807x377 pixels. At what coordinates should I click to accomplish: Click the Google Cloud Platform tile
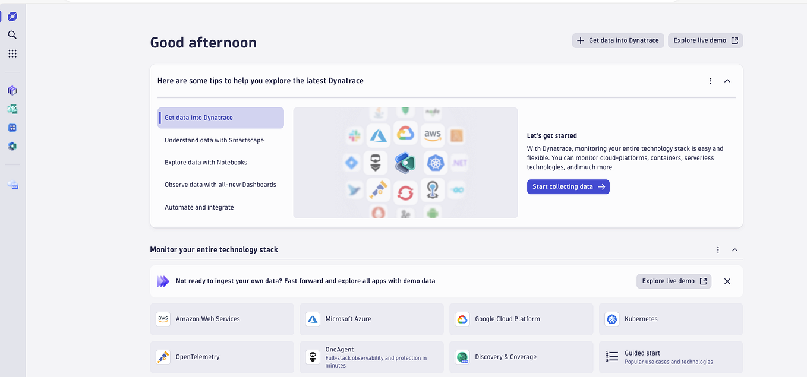[521, 319]
